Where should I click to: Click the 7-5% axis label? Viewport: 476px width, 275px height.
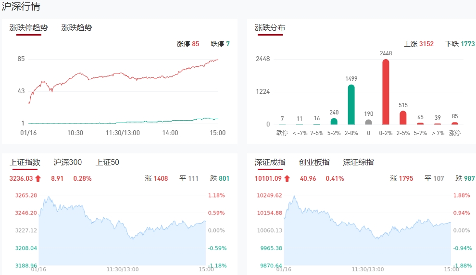click(317, 133)
